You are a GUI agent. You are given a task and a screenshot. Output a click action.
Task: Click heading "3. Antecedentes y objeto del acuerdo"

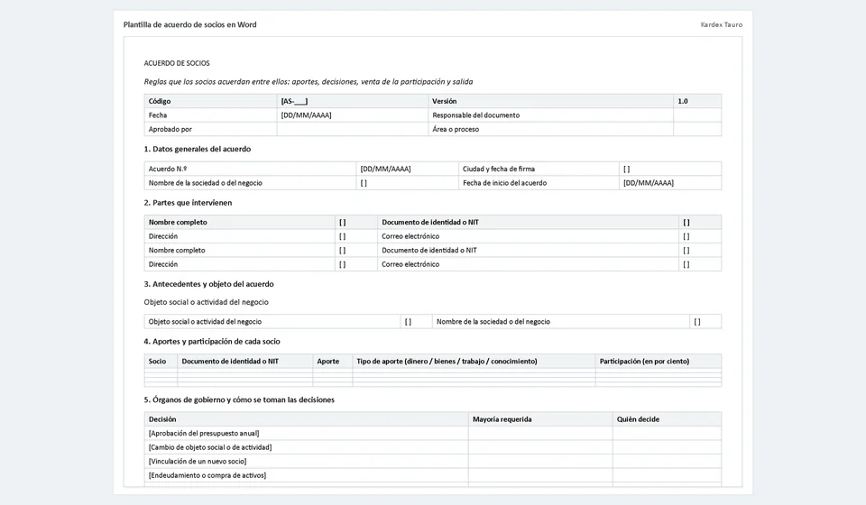point(208,284)
